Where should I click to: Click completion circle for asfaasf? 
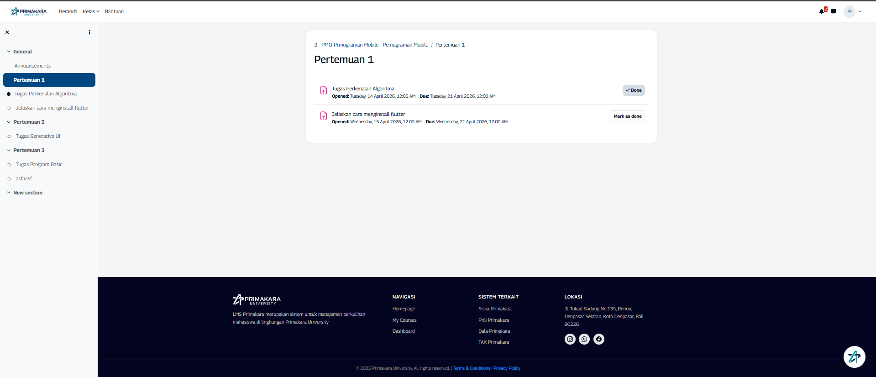click(9, 179)
